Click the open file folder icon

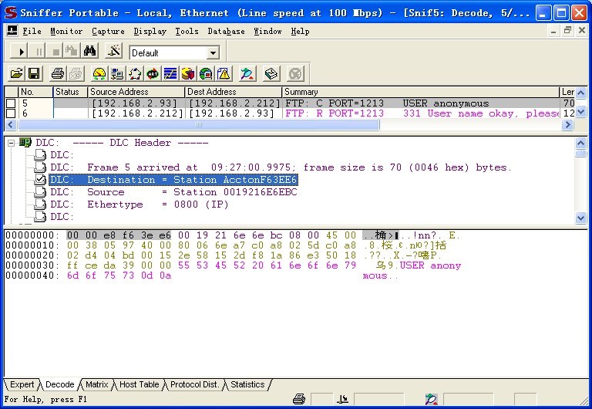pos(16,73)
